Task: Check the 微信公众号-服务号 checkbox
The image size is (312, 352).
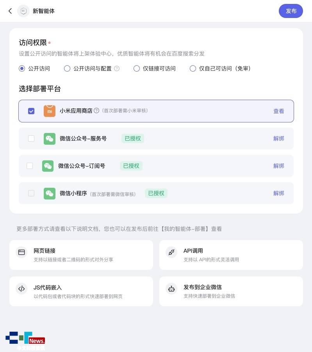Action: (x=31, y=138)
